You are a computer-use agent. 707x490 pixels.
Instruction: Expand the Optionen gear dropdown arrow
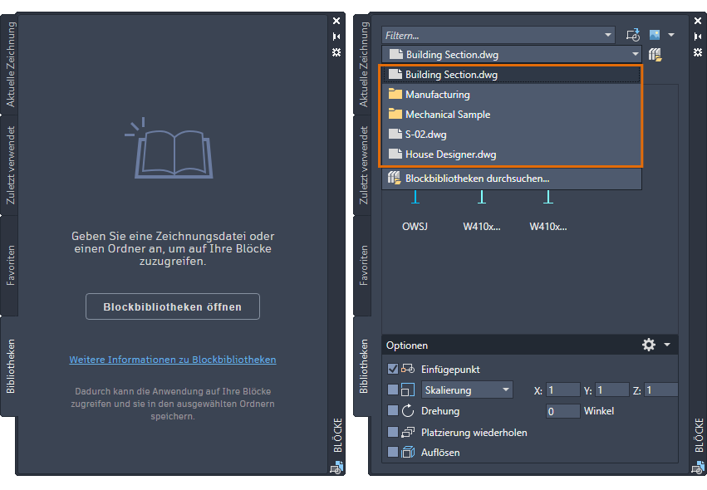click(x=667, y=345)
